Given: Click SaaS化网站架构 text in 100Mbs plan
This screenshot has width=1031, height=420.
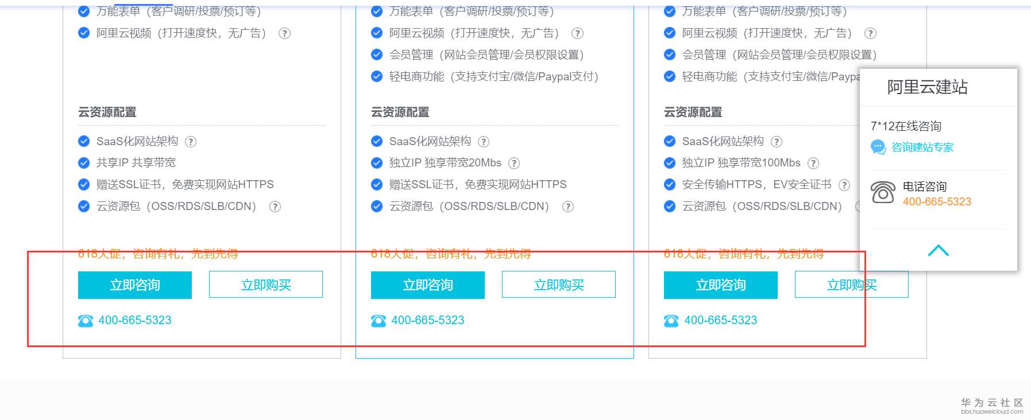Looking at the screenshot, I should (723, 141).
